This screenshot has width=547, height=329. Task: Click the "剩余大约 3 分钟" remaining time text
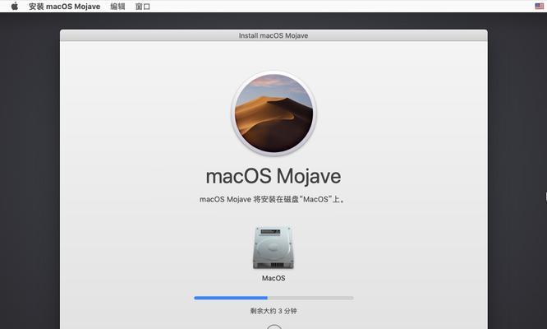pos(273,311)
